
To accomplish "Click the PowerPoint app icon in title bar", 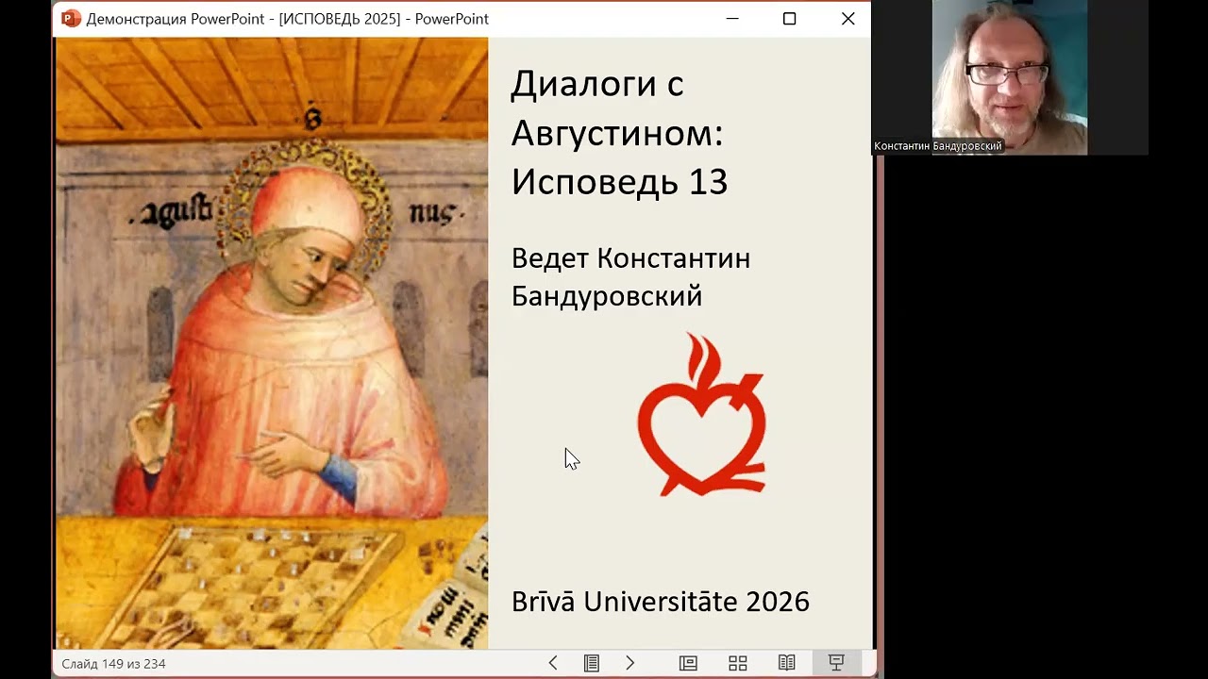I will point(71,18).
